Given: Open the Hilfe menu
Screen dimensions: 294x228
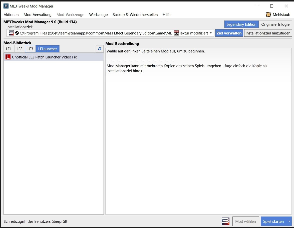Looking at the screenshot, I should [166, 14].
